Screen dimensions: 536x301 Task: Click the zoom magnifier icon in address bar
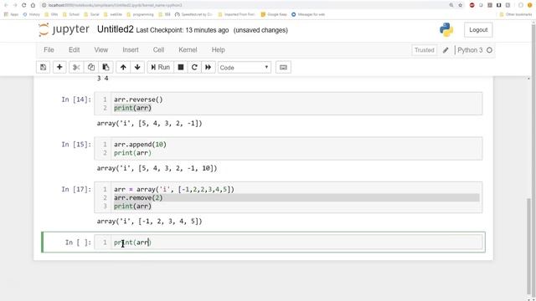tap(451, 5)
